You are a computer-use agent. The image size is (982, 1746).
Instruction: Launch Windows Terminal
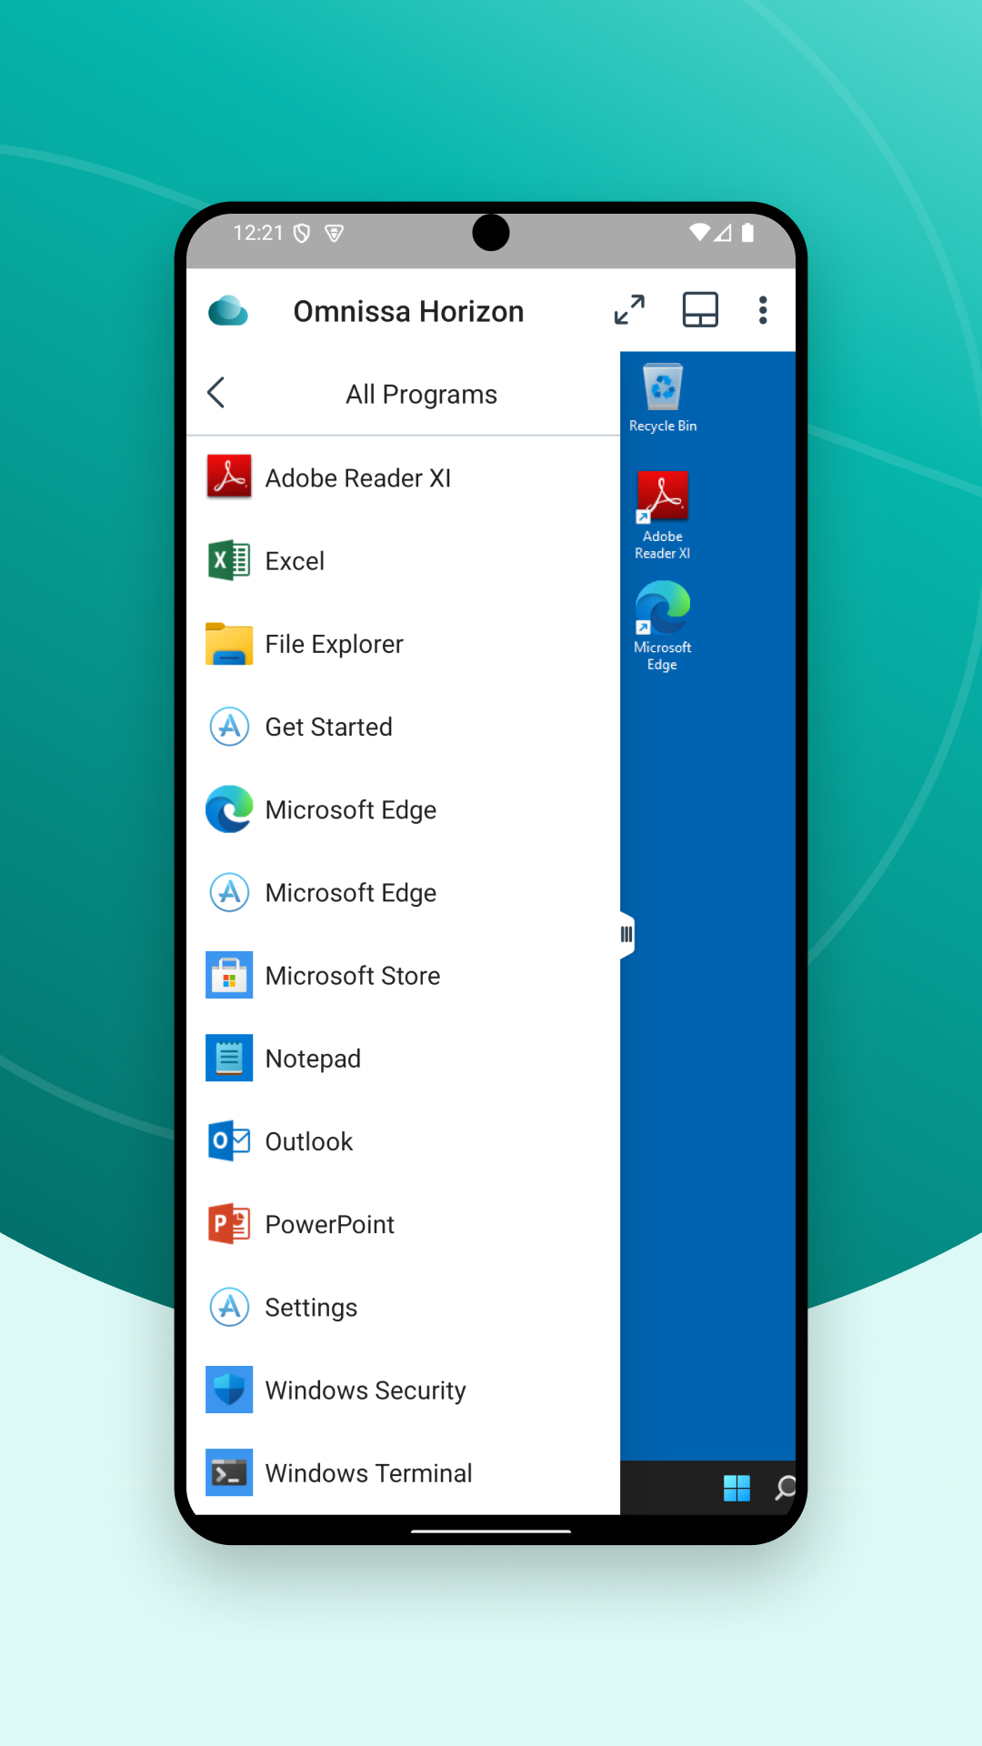point(368,1472)
